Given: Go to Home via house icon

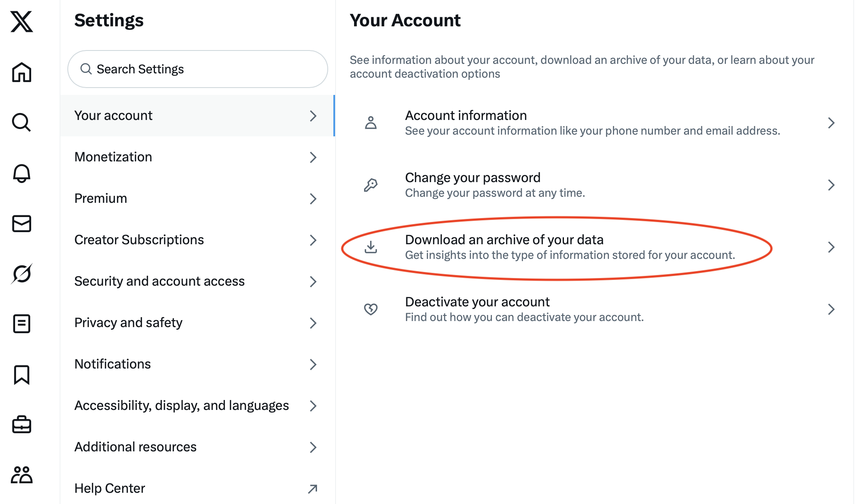Looking at the screenshot, I should pyautogui.click(x=22, y=72).
